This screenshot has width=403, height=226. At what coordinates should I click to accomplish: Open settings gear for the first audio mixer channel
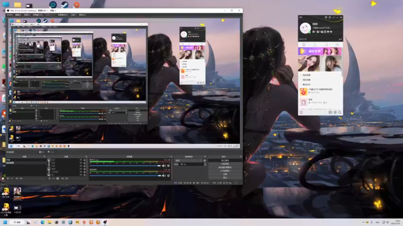pos(168,166)
